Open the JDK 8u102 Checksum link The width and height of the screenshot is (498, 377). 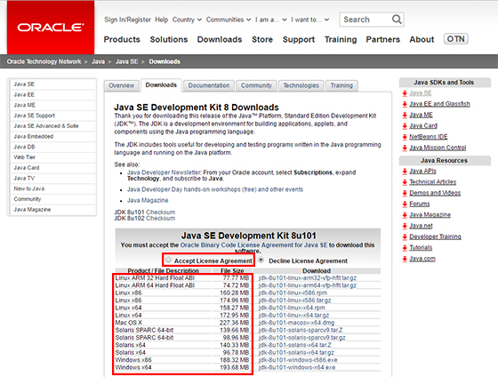161,218
